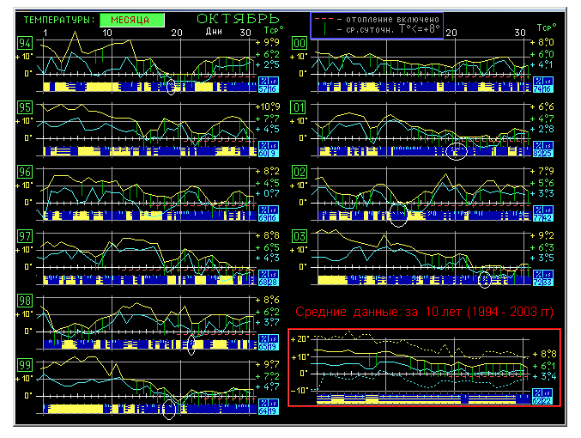Click the precipitation icon in the 95 chart

coord(274,145)
